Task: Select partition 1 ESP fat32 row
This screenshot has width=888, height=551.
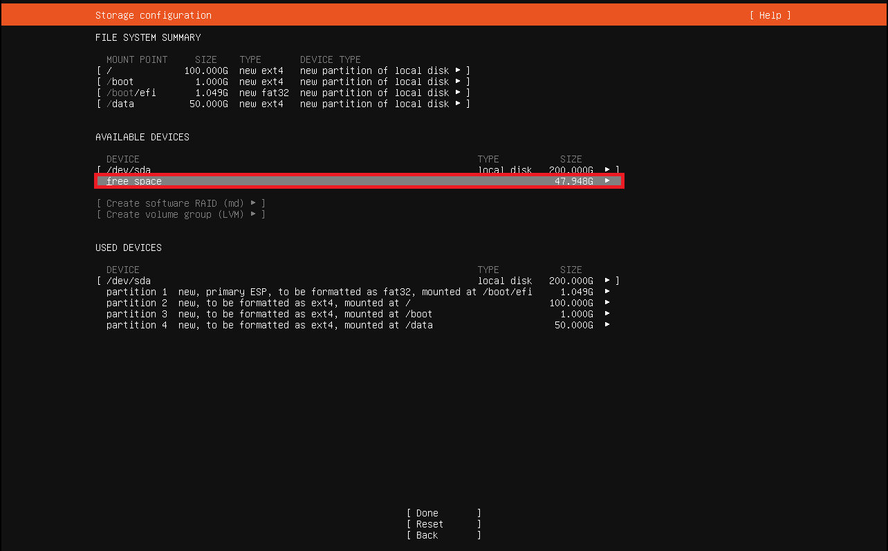Action: 358,292
